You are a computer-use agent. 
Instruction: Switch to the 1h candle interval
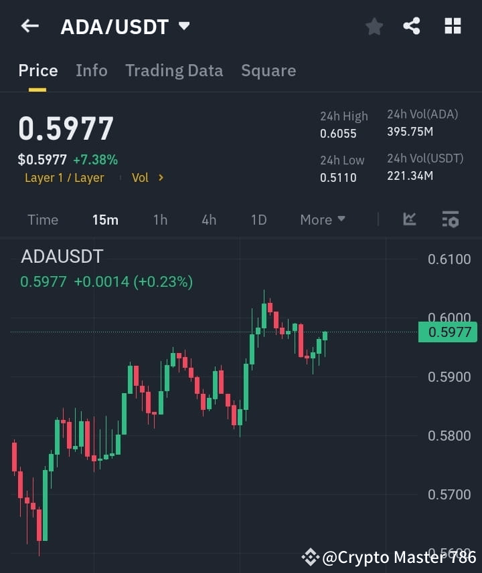(160, 219)
